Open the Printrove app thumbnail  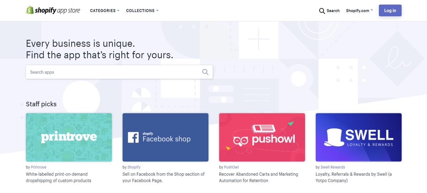[x=69, y=137]
